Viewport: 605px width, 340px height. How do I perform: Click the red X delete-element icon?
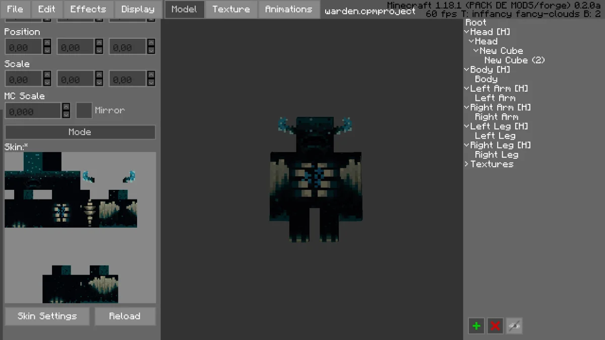coord(496,326)
